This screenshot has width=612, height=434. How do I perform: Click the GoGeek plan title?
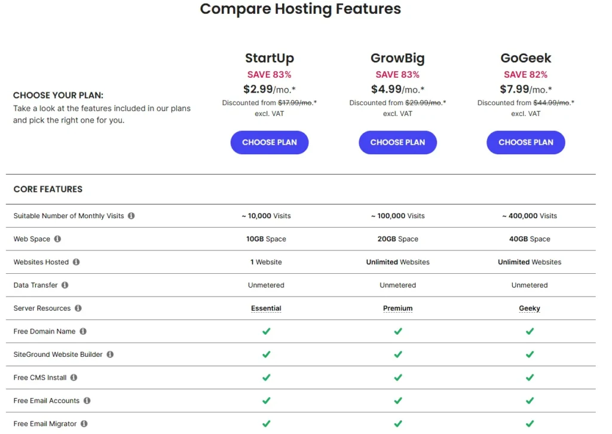pyautogui.click(x=526, y=58)
